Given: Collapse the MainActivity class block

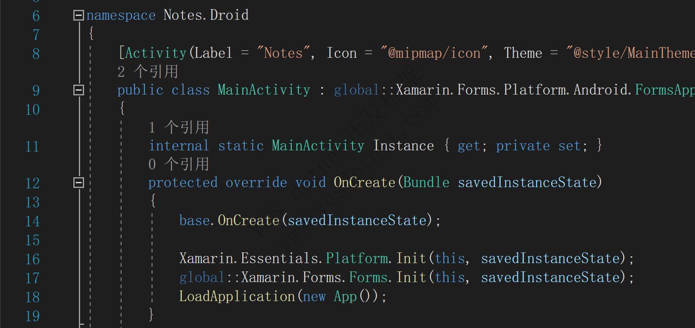Looking at the screenshot, I should [78, 90].
